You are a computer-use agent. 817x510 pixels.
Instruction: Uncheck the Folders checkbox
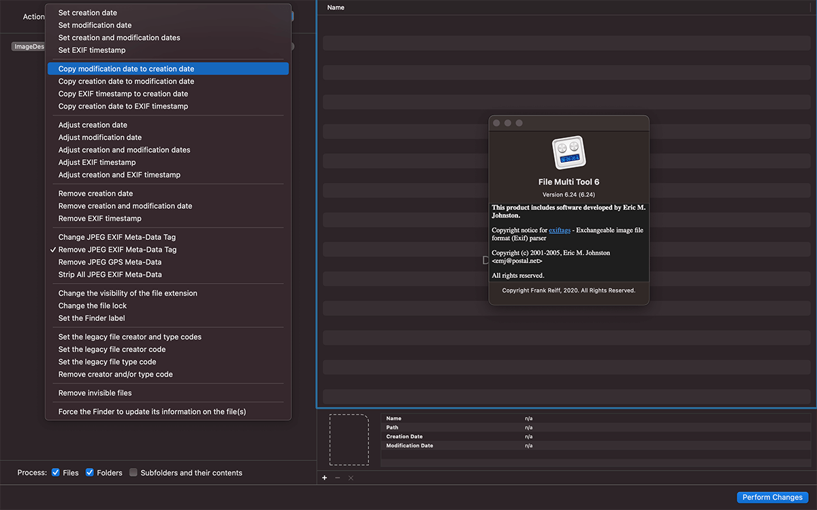[x=89, y=473]
